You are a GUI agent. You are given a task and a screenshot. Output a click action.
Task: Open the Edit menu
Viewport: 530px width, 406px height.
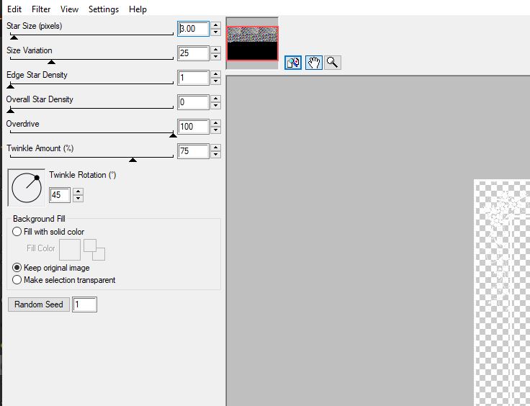coord(14,9)
